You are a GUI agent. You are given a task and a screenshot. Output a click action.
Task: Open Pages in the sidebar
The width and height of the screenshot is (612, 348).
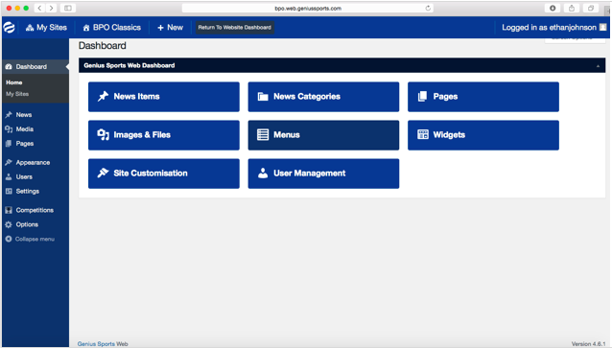tap(25, 144)
